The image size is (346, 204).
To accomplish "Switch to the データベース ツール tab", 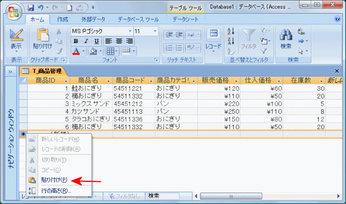I will click(x=138, y=19).
